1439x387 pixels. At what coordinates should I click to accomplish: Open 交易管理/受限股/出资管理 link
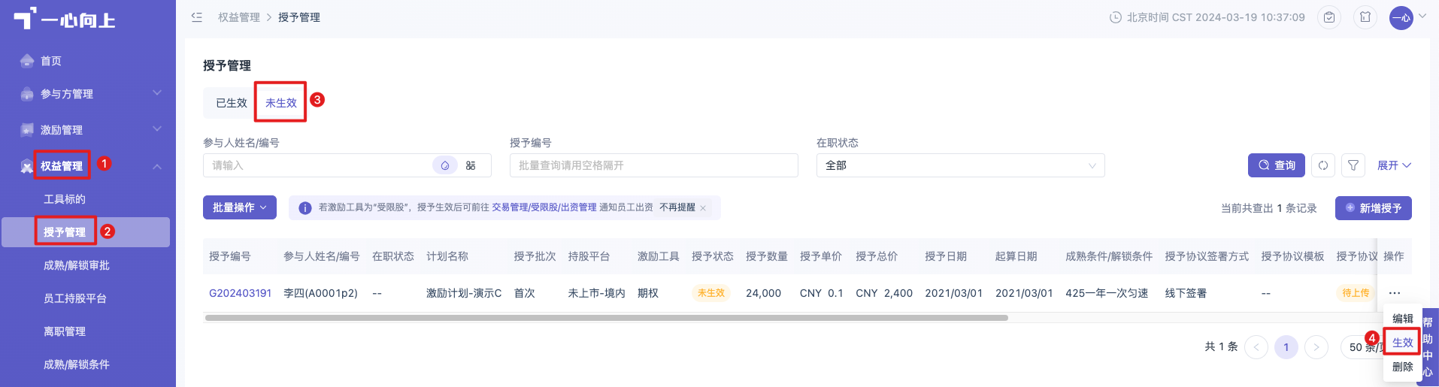[x=544, y=207]
